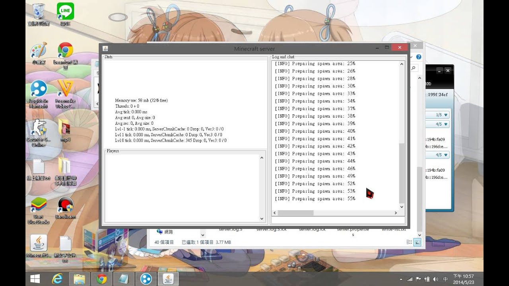The width and height of the screenshot is (509, 286).
Task: Launch Start BlueStacks desktop shortcut
Action: [39, 211]
